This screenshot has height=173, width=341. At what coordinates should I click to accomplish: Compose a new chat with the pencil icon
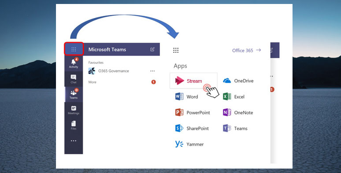click(x=152, y=49)
